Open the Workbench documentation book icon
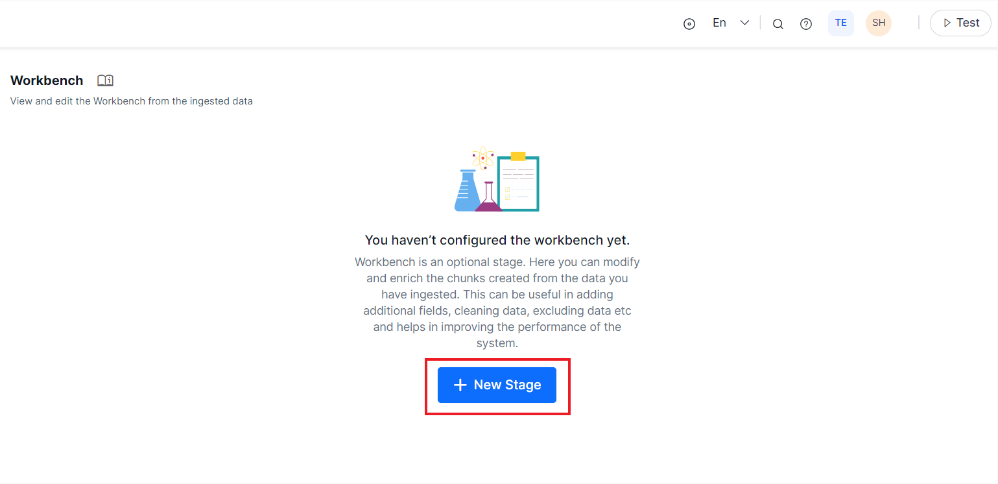998x484 pixels. pos(105,80)
